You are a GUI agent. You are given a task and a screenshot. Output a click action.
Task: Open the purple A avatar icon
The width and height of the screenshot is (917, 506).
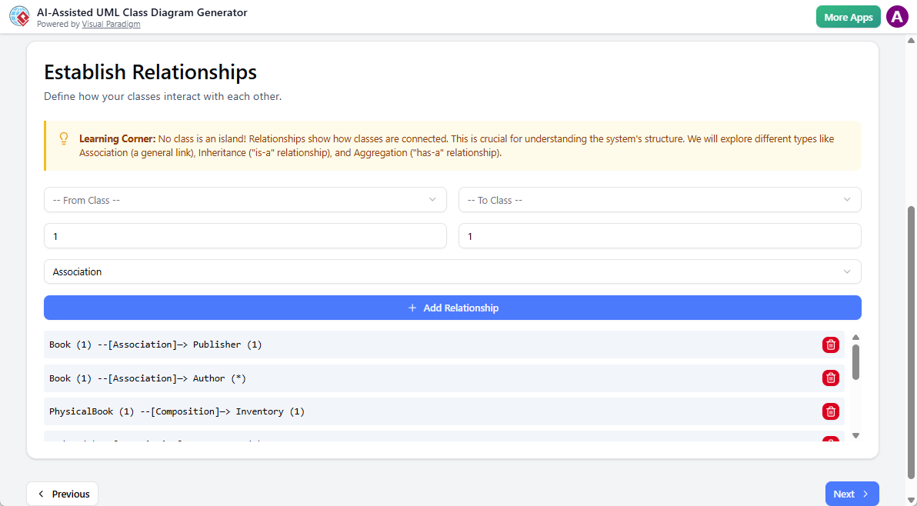point(897,16)
